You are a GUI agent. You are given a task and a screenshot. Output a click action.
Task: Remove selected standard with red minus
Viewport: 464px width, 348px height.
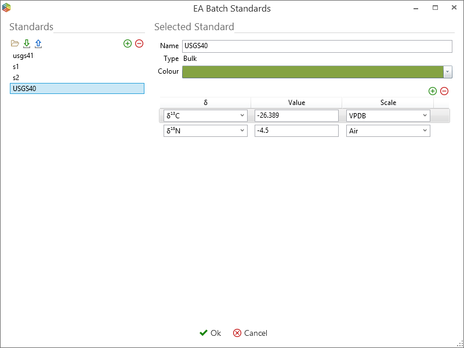(139, 43)
